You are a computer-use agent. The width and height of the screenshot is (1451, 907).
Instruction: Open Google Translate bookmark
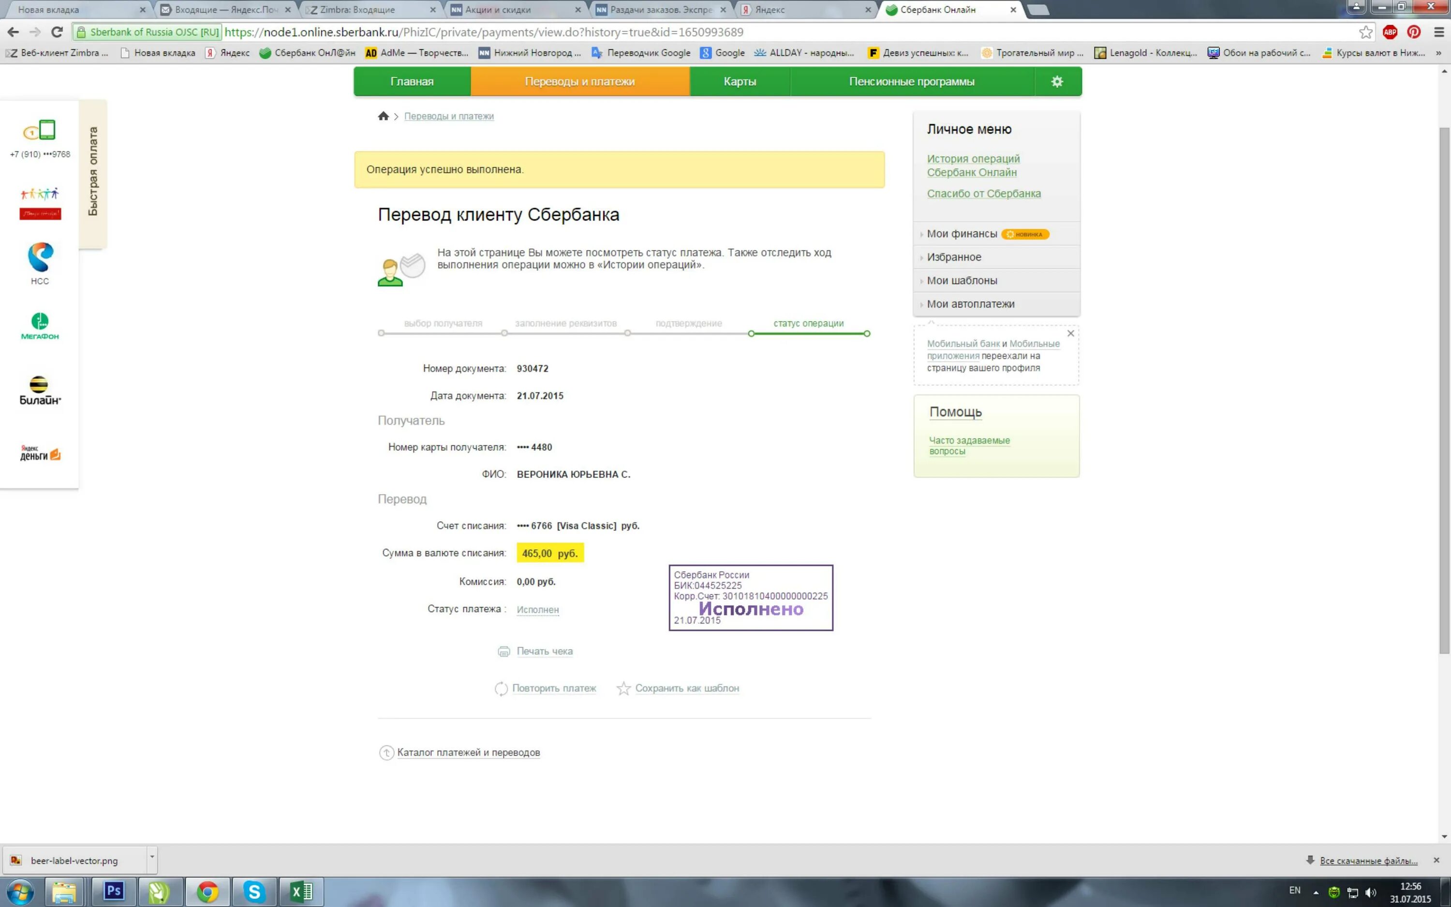coord(641,53)
